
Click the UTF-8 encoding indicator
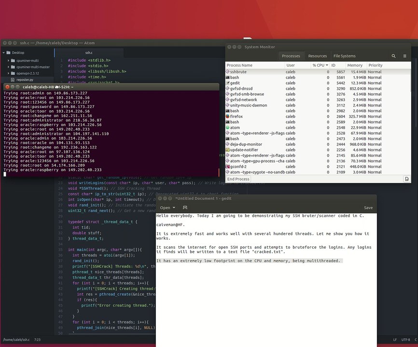(x=405, y=340)
